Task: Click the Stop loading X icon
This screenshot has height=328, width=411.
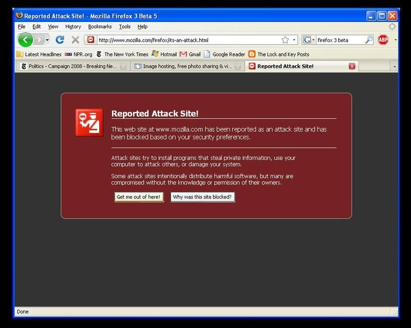Action: coord(75,40)
